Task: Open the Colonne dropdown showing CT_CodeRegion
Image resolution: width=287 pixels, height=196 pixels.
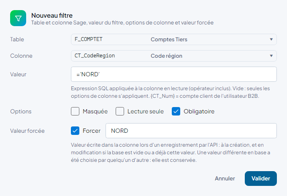Action: point(174,56)
